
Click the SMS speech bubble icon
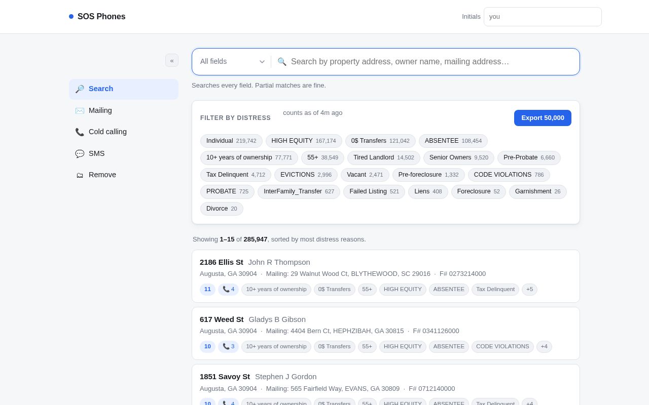tap(80, 153)
